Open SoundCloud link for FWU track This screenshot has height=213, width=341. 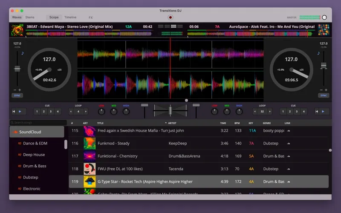289,169
